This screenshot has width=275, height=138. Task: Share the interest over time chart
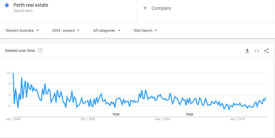(266, 51)
